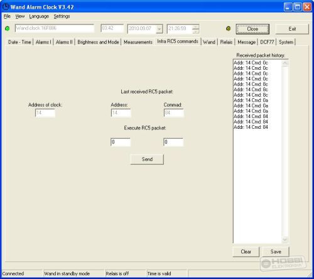Open the date dropdown arrow

(x=160, y=29)
